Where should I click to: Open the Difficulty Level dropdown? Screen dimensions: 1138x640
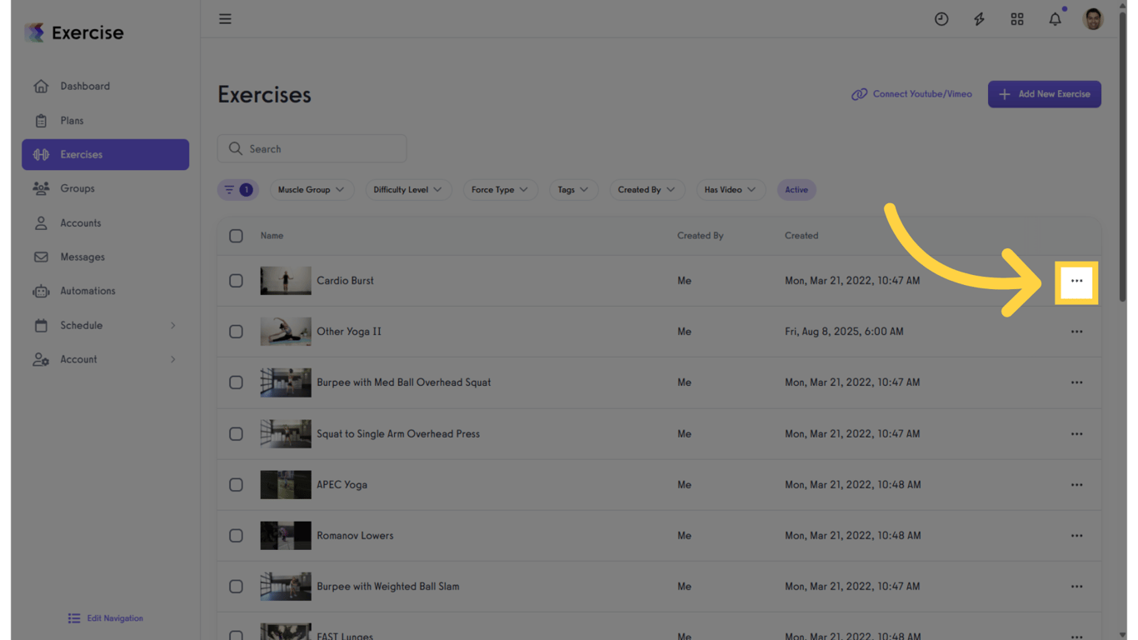click(407, 190)
